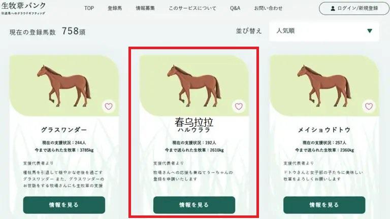This screenshot has width=390, height=219.
Task: Click the 生牧草バンク site logo
Action: click(x=23, y=8)
